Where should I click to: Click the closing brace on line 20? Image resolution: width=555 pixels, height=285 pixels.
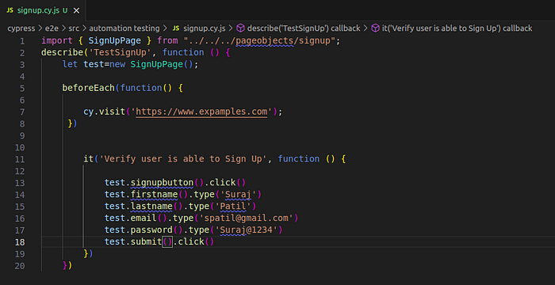[x=65, y=265]
